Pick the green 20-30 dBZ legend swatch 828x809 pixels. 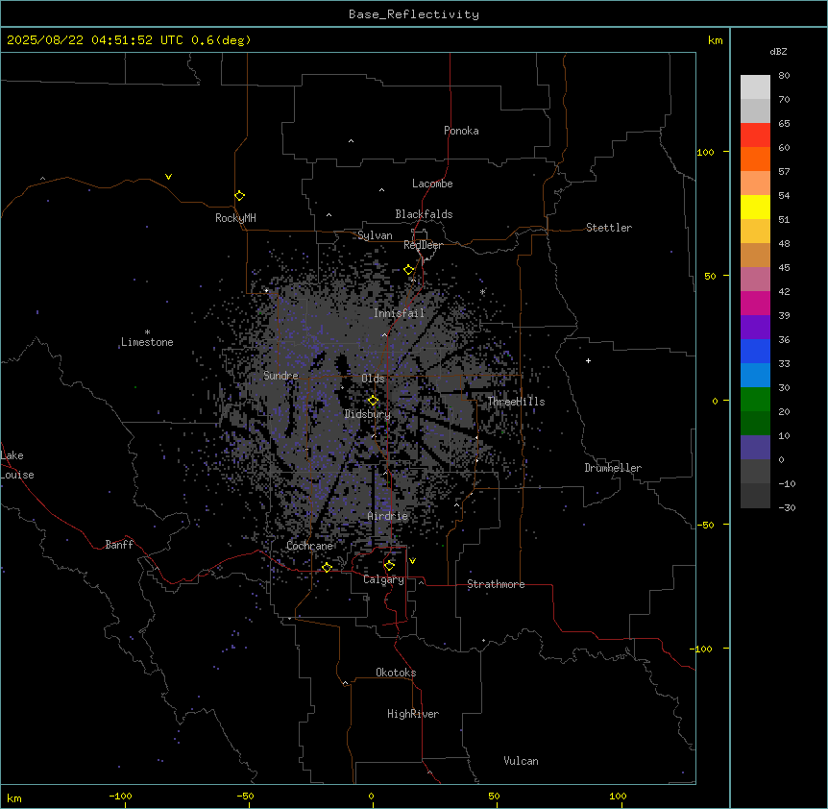point(755,400)
